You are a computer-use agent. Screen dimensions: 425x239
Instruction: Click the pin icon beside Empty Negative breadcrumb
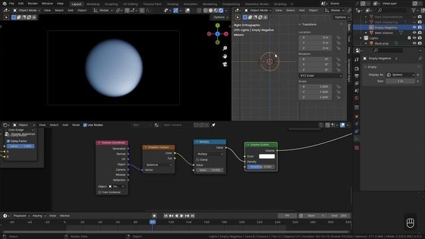point(420,58)
